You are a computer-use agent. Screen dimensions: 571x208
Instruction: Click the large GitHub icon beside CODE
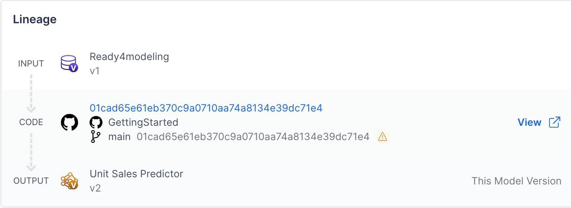point(69,122)
